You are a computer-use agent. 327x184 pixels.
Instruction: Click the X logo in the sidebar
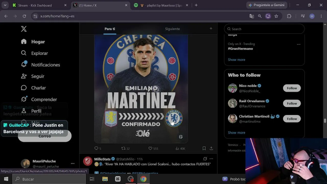point(24,29)
